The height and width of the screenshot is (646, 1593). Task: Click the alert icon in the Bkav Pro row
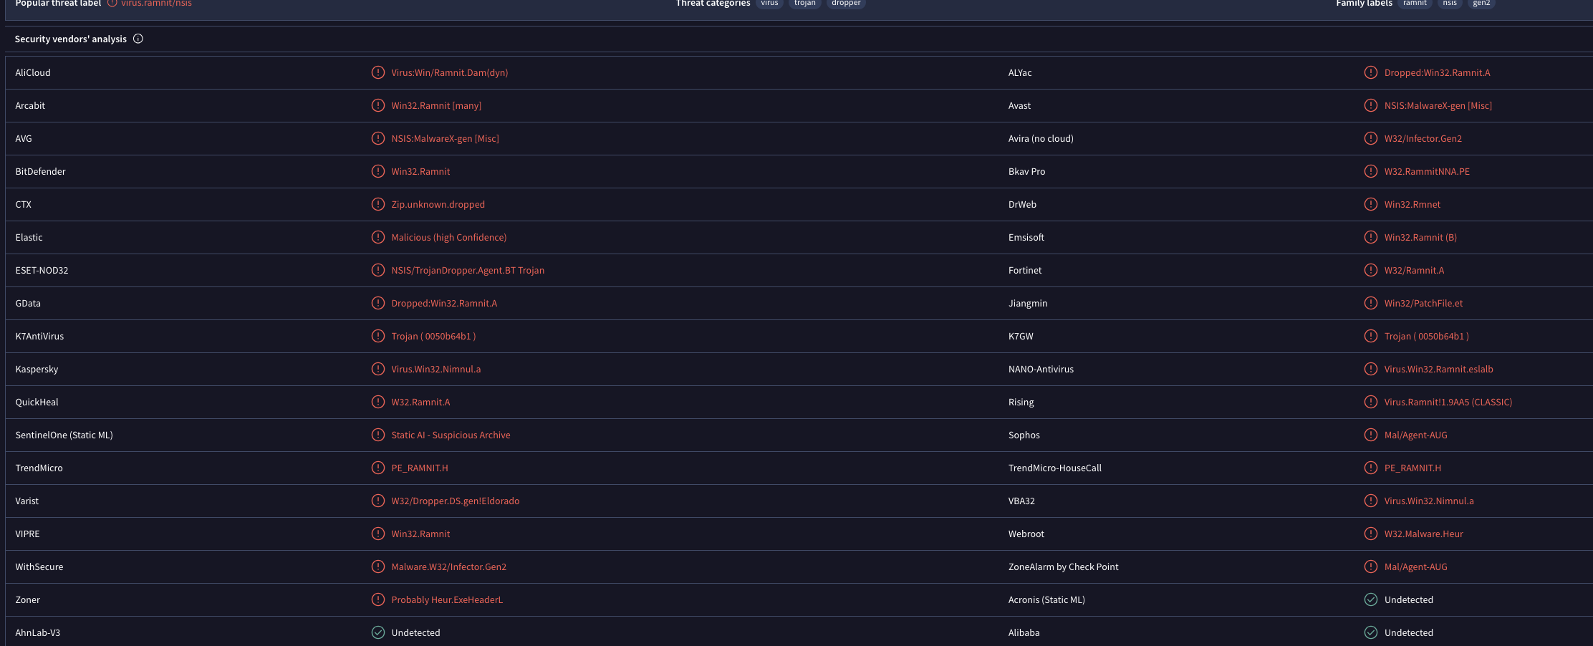pyautogui.click(x=1371, y=171)
